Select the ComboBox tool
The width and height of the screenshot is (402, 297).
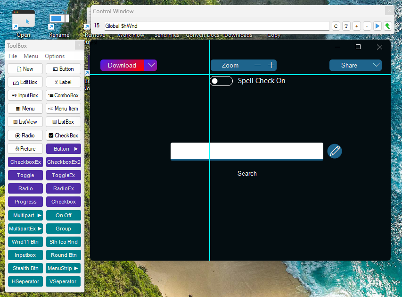click(63, 95)
